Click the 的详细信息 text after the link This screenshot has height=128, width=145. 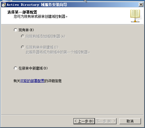(x=53, y=81)
